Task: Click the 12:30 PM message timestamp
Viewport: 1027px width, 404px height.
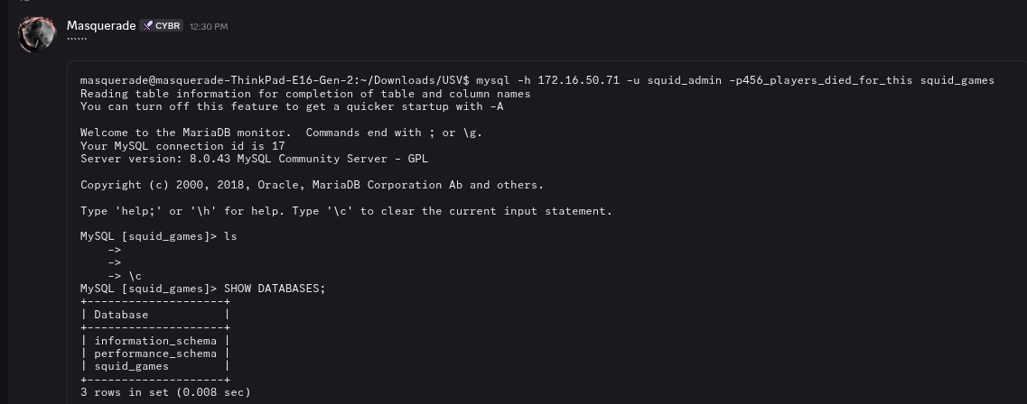Action: pos(208,27)
